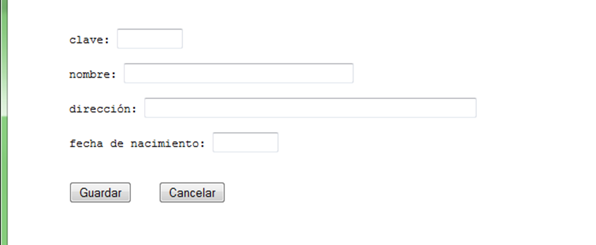The image size is (596, 245).
Task: Click the "dirección:" label text
Action: coord(103,109)
